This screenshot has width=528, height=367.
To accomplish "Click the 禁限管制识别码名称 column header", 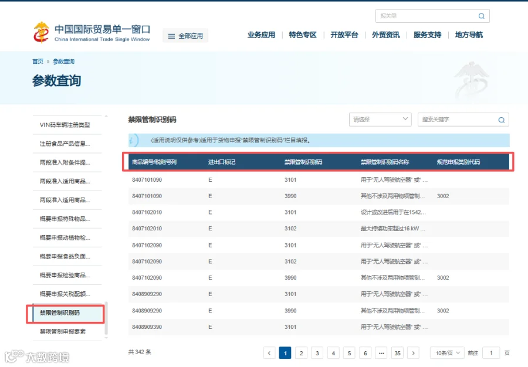I will [385, 162].
